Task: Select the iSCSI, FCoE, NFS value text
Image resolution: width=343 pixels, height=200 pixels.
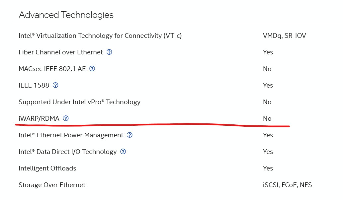Action: 287,185
